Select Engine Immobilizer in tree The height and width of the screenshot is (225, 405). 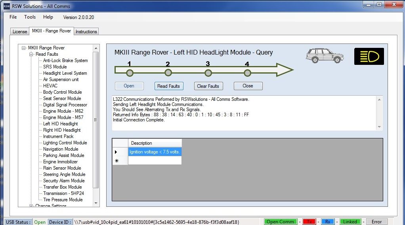click(x=61, y=162)
